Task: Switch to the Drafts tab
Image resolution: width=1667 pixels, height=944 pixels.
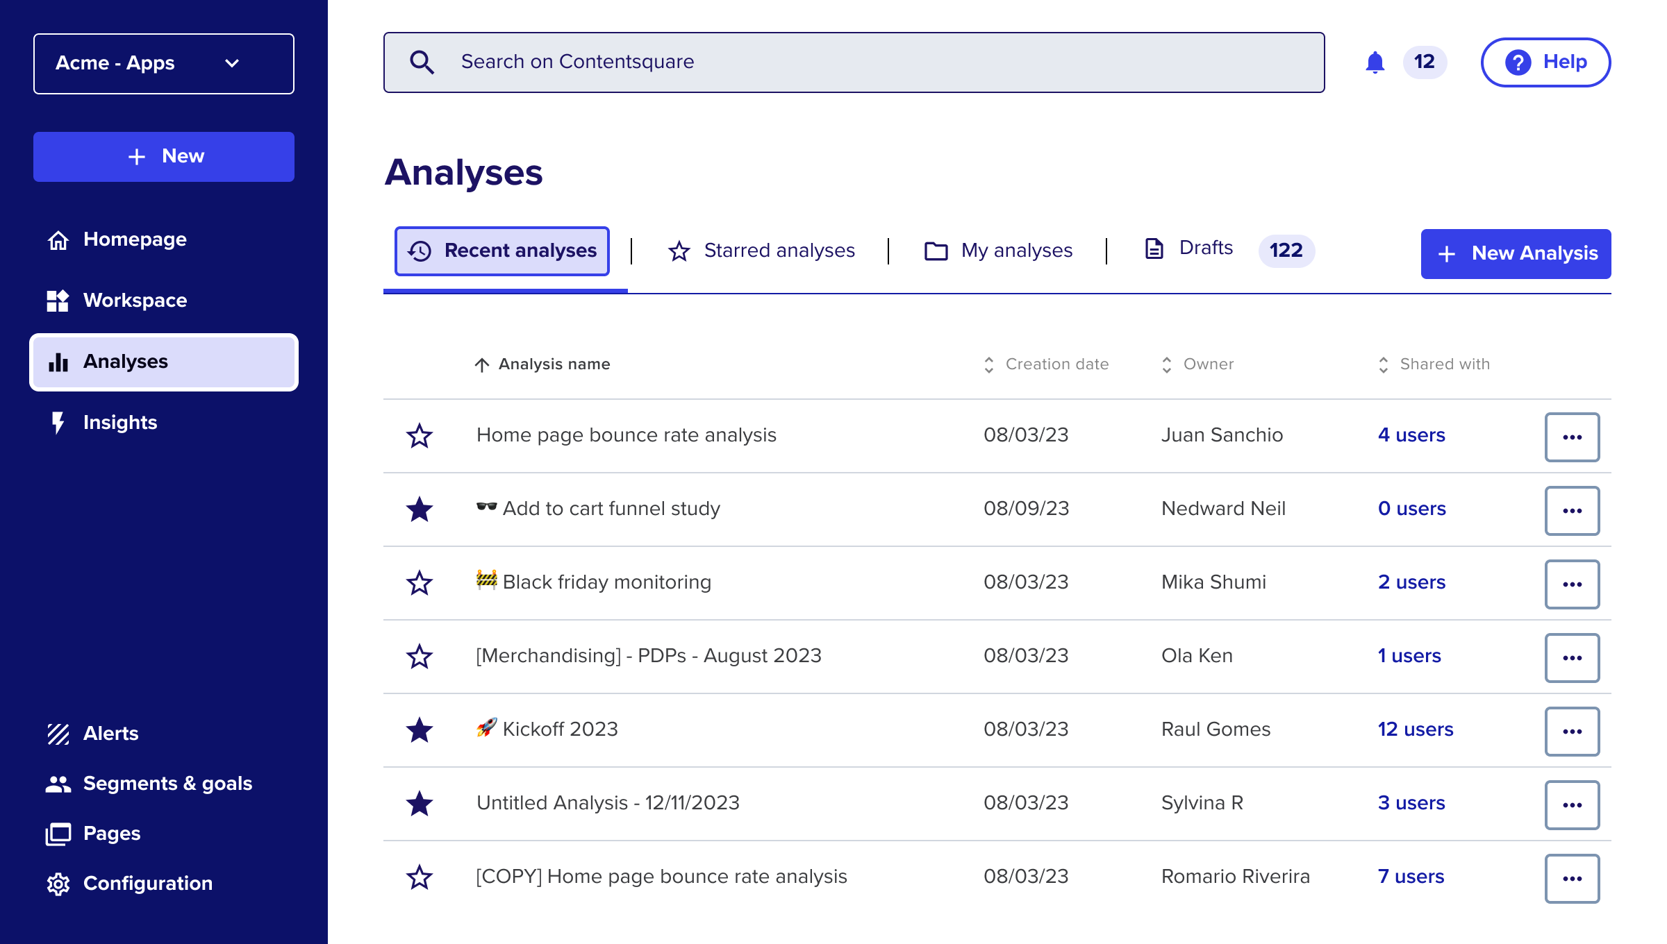Action: (x=1205, y=248)
